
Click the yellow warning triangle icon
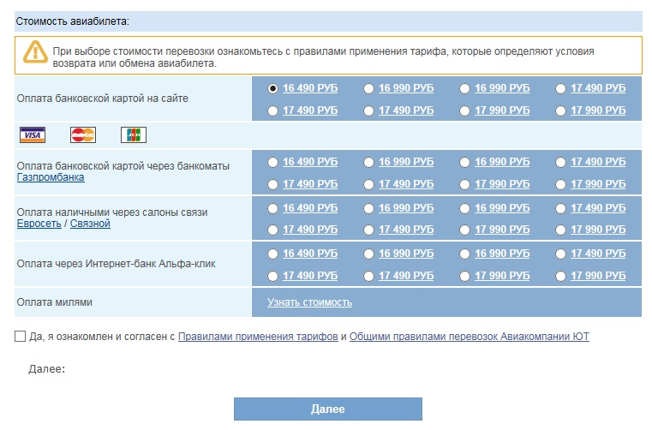(x=34, y=52)
